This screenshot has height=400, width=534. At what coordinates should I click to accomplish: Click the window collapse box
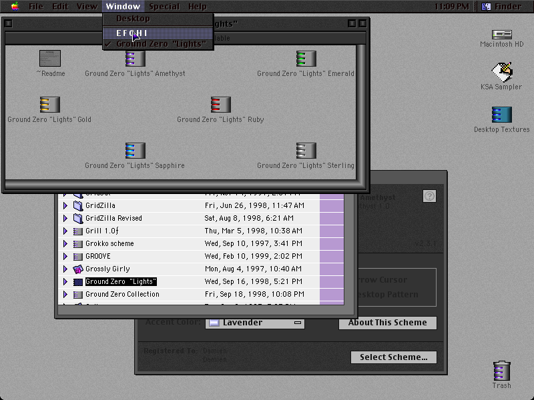pos(362,23)
